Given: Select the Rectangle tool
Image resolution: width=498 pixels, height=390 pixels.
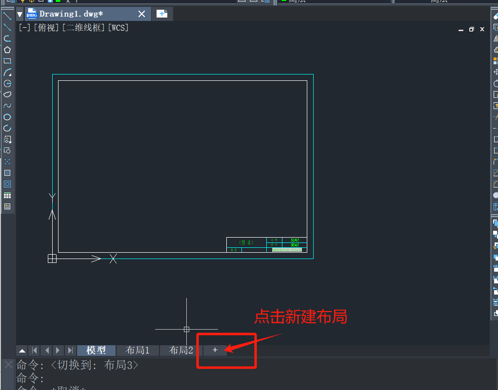Looking at the screenshot, I should 7,61.
